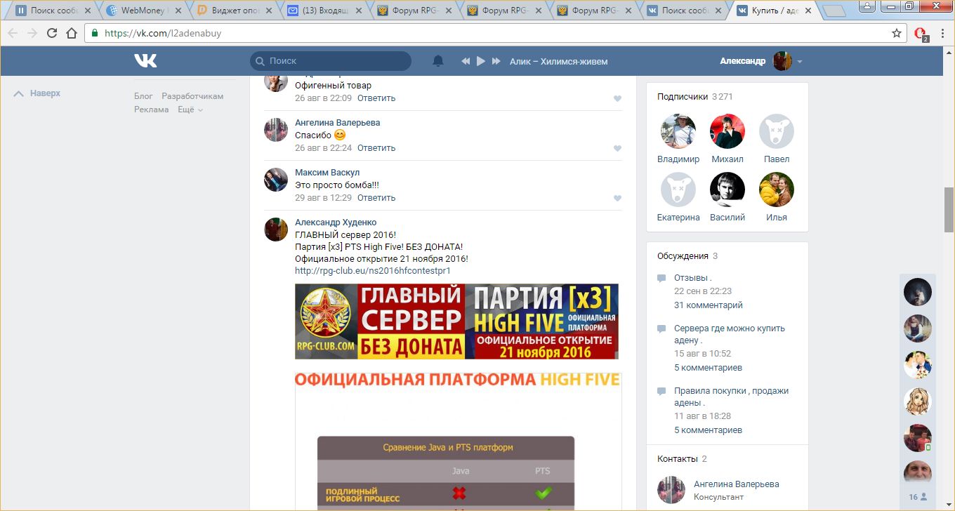Viewport: 955px width, 511px height.
Task: Open the friends-online counter showing 16
Action: (918, 497)
